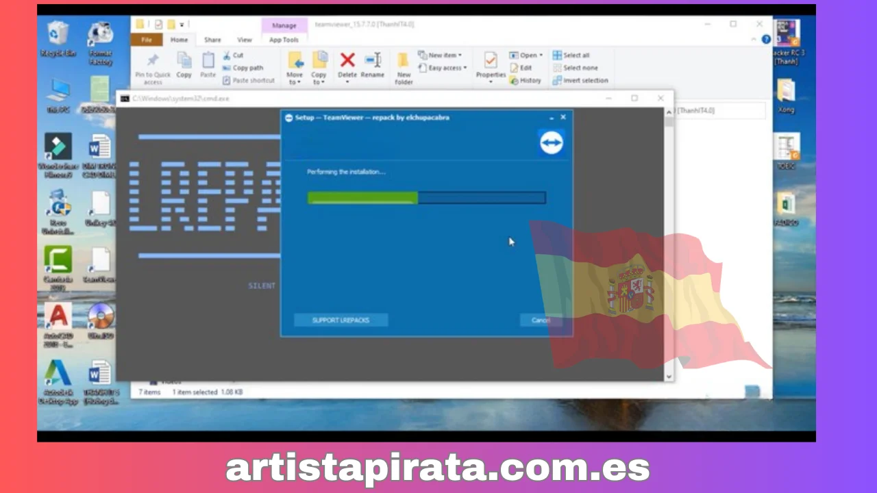
Task: Click Cut in the Explorer ribbon
Action: pos(233,55)
